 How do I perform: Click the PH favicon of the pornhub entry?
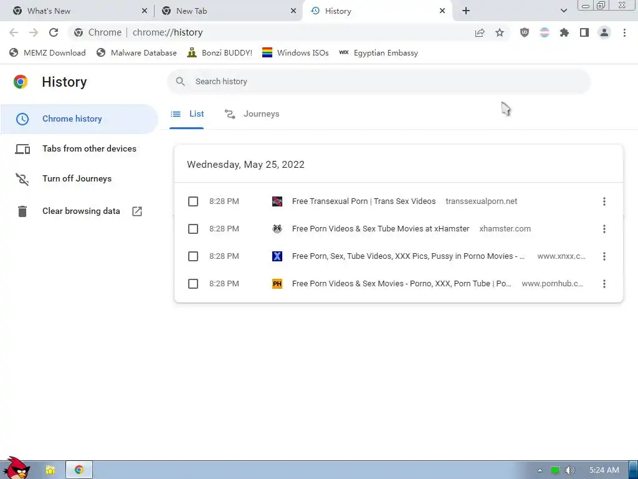click(x=277, y=284)
